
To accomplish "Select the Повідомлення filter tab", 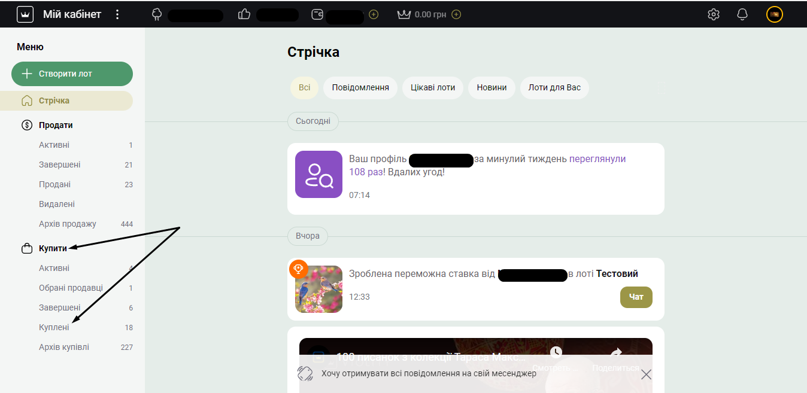I will (x=360, y=87).
